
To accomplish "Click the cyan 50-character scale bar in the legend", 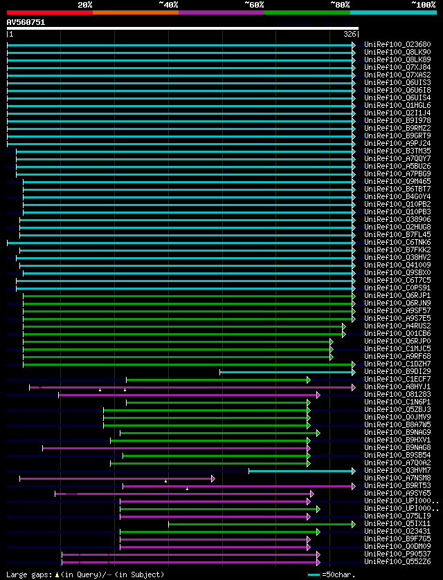I will tap(314, 575).
